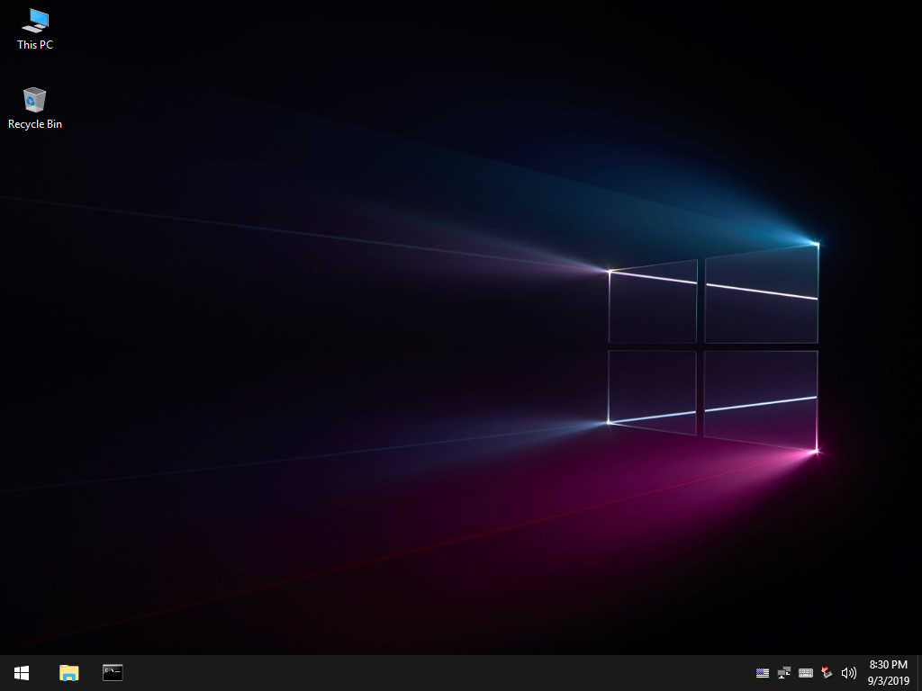Viewport: 922px width, 691px height.
Task: Click the "This PC" text label
Action: pos(35,45)
